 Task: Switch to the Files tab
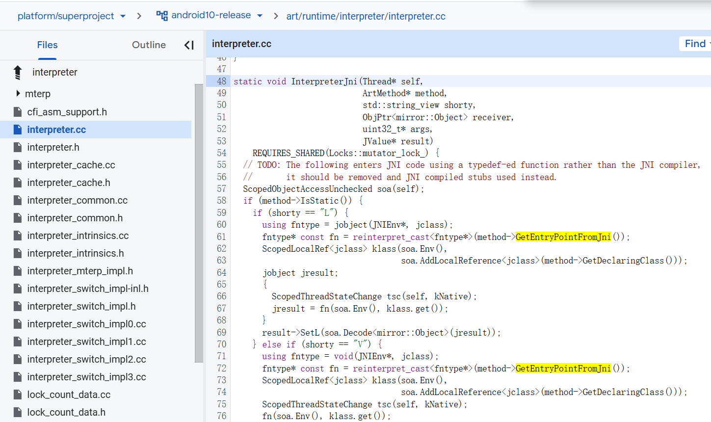47,45
